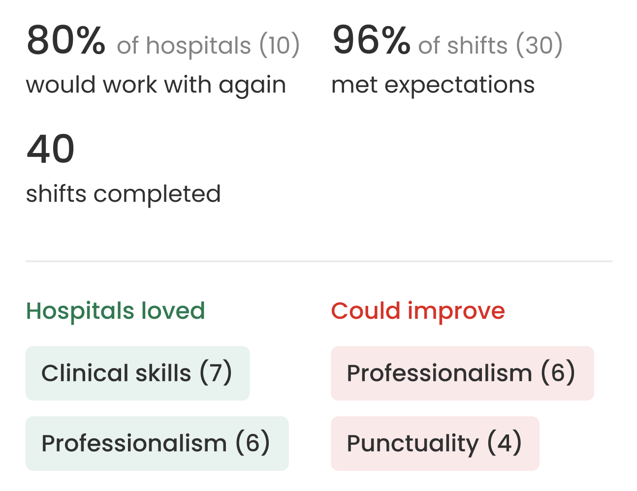Click 'shifts completed' label
Screen dimensions: 637x491
point(123,194)
